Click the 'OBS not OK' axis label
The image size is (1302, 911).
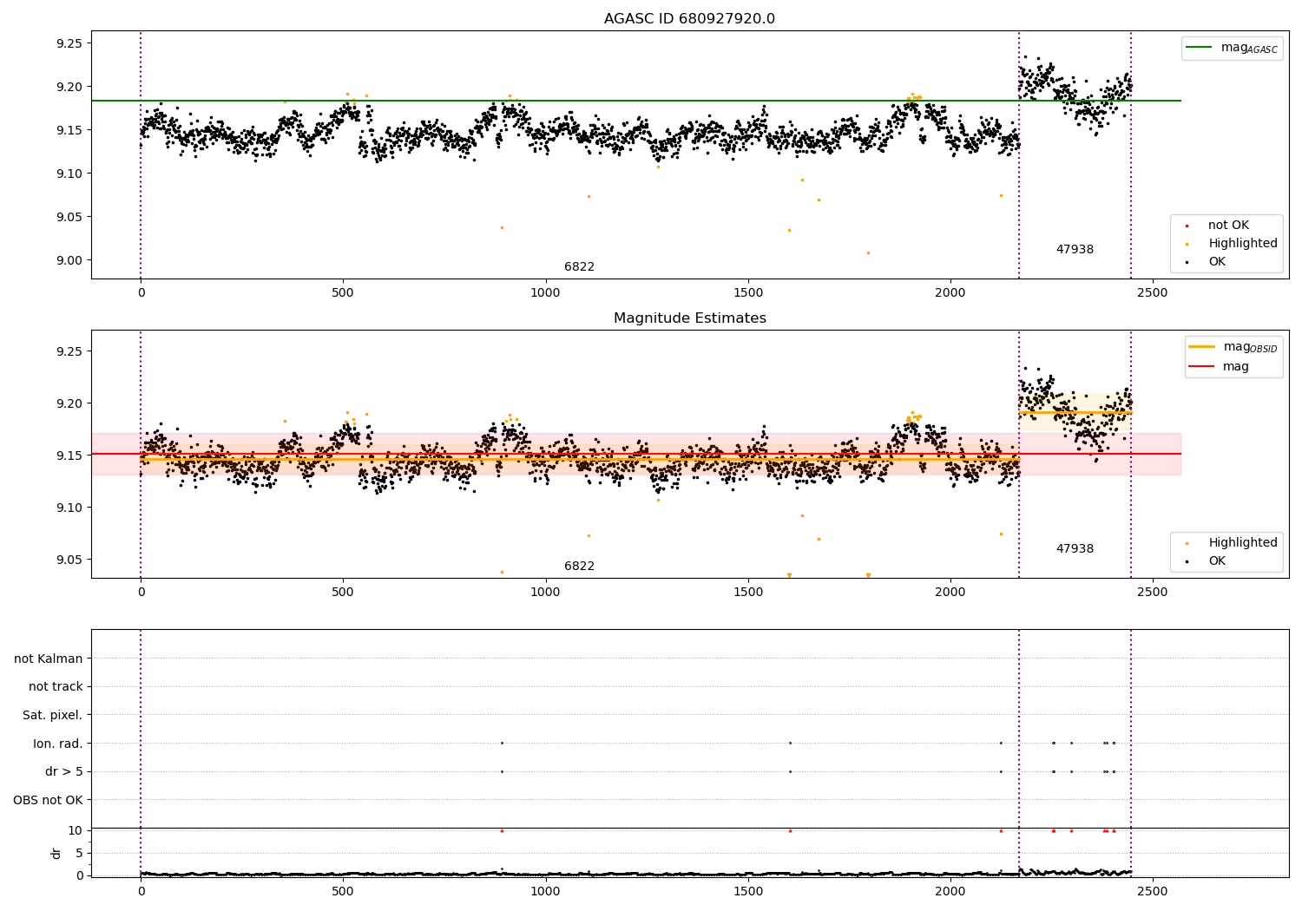click(49, 800)
